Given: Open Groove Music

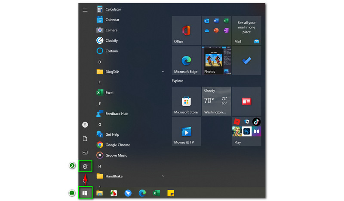Looking at the screenshot, I should pyautogui.click(x=116, y=155).
